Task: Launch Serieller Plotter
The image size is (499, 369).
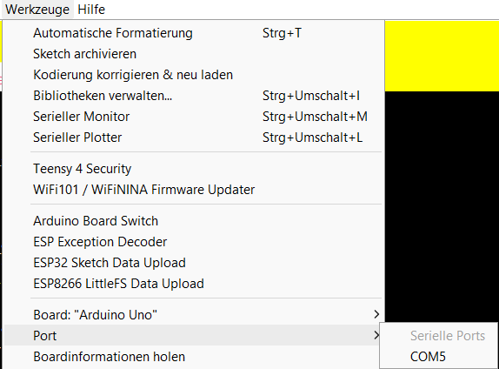Action: click(x=194, y=138)
